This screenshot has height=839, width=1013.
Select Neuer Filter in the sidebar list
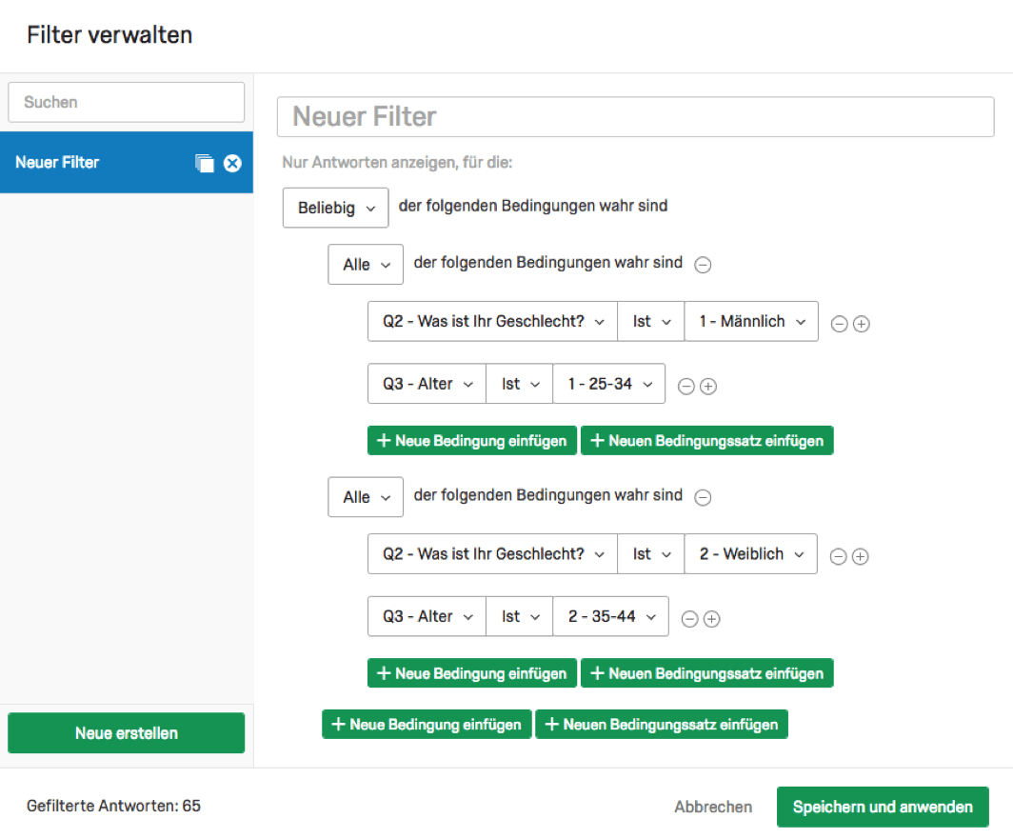pos(127,162)
